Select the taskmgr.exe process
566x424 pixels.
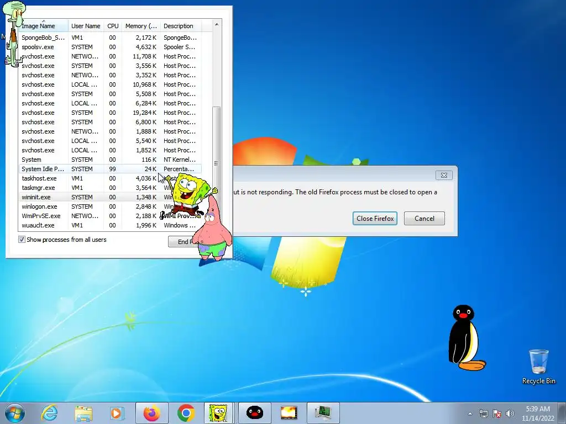110,188
